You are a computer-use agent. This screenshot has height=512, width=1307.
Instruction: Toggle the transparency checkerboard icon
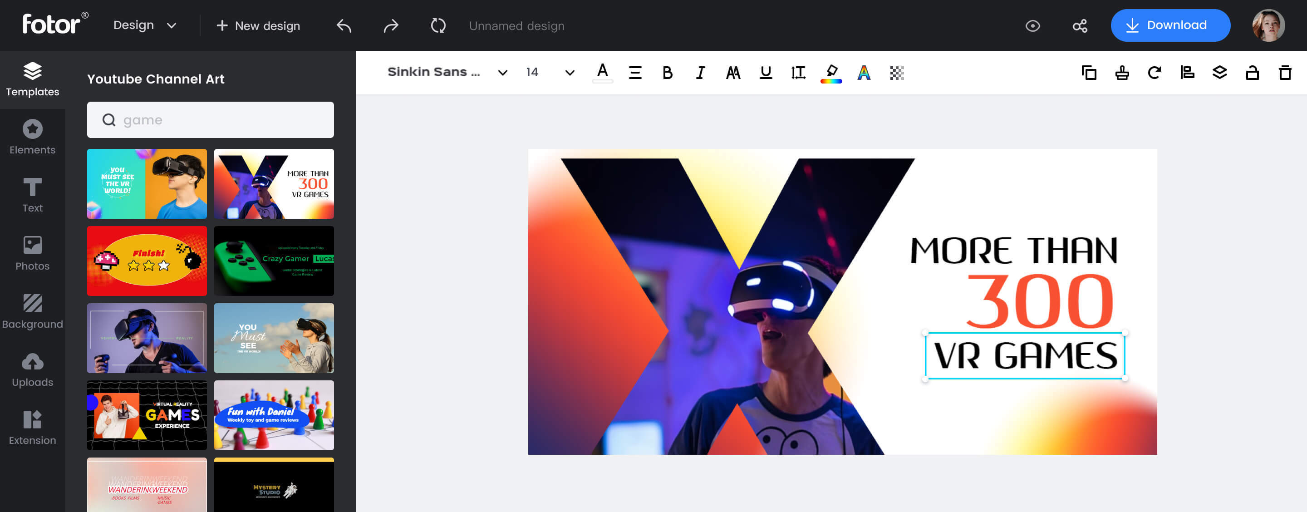click(896, 73)
